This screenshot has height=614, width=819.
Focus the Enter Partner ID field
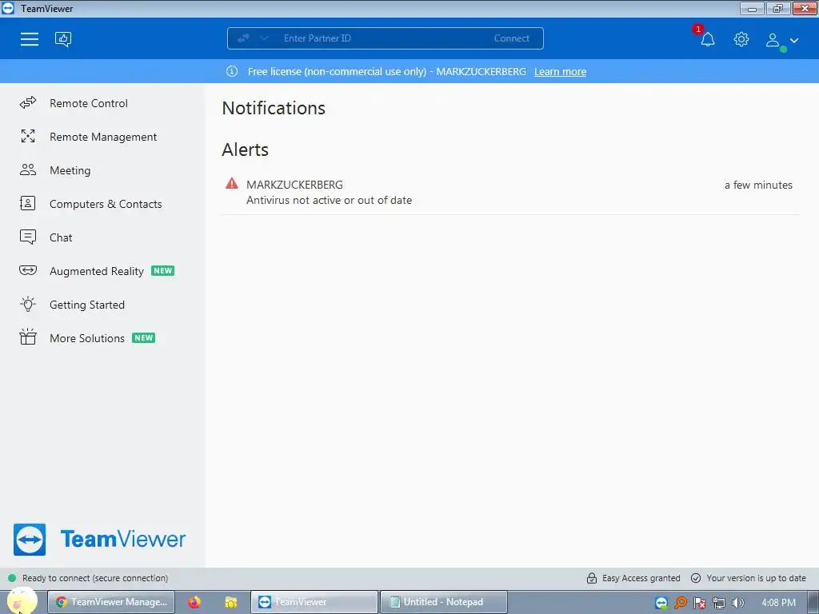[x=385, y=38]
